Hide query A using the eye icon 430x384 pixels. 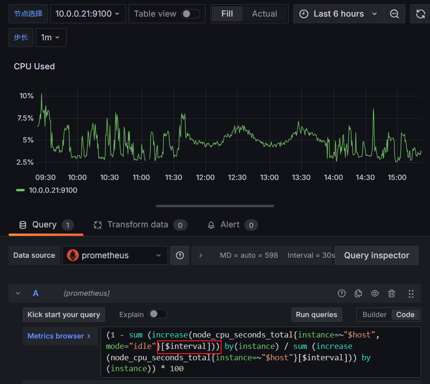375,293
